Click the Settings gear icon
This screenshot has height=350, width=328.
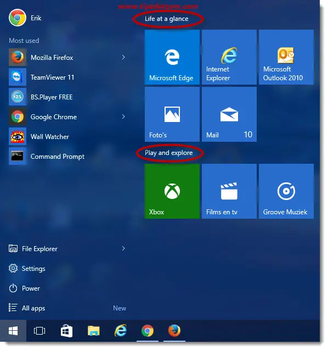click(x=13, y=268)
